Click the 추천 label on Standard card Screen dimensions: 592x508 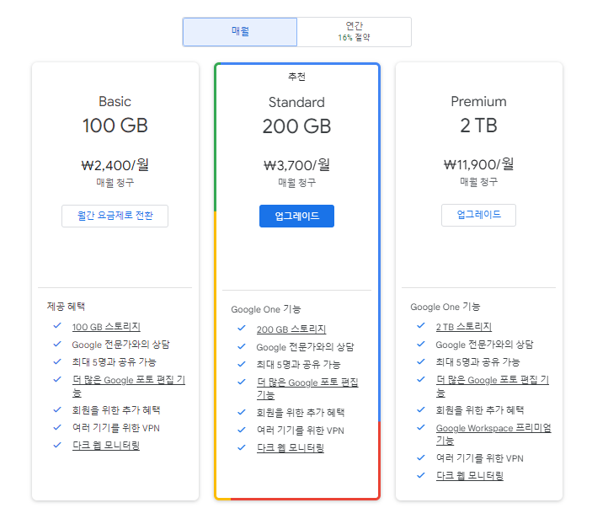coord(296,77)
